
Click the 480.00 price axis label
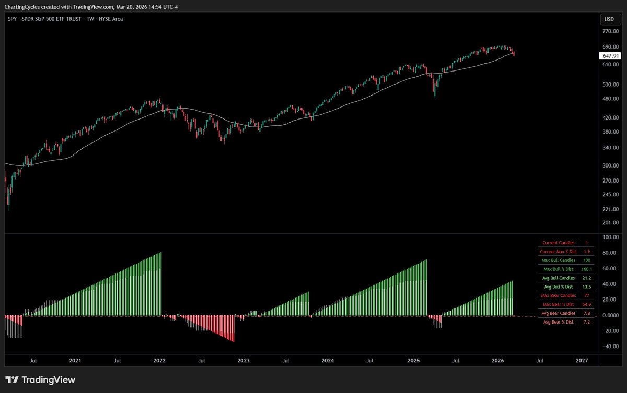pos(610,99)
